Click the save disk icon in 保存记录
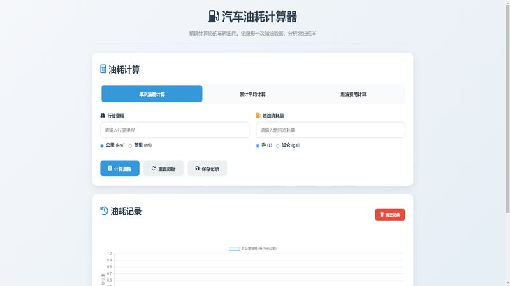 197,168
